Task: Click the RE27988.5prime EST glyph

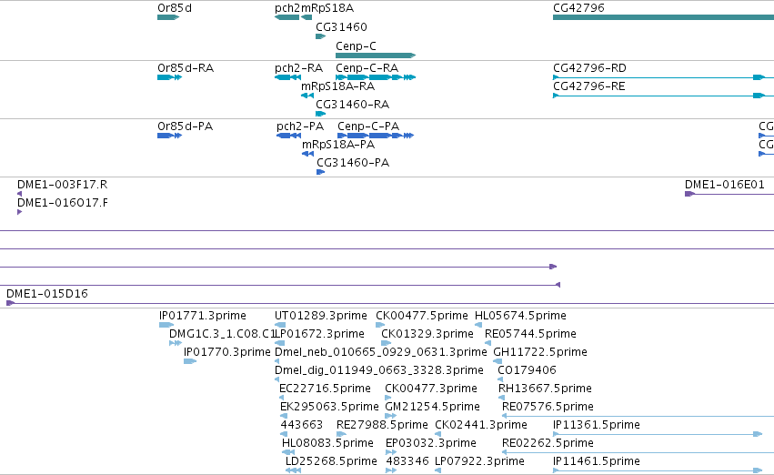Action: 341,434
